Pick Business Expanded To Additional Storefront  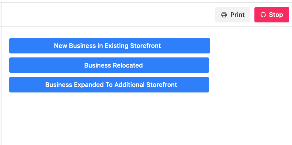[x=109, y=85]
